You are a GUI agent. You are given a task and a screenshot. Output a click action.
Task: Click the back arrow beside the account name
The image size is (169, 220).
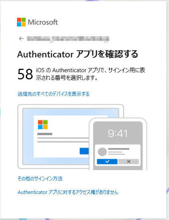point(22,39)
